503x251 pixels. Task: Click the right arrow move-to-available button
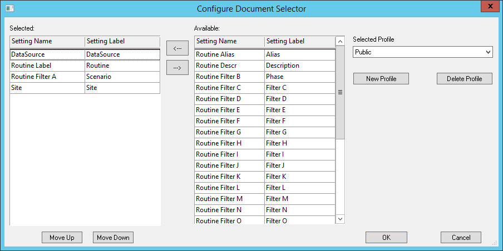177,68
